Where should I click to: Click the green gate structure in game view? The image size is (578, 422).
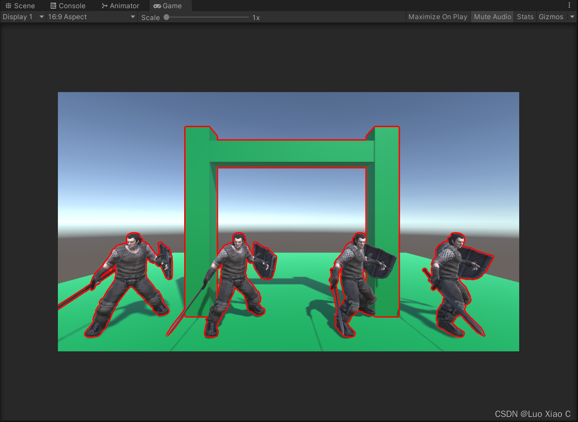[x=292, y=151]
